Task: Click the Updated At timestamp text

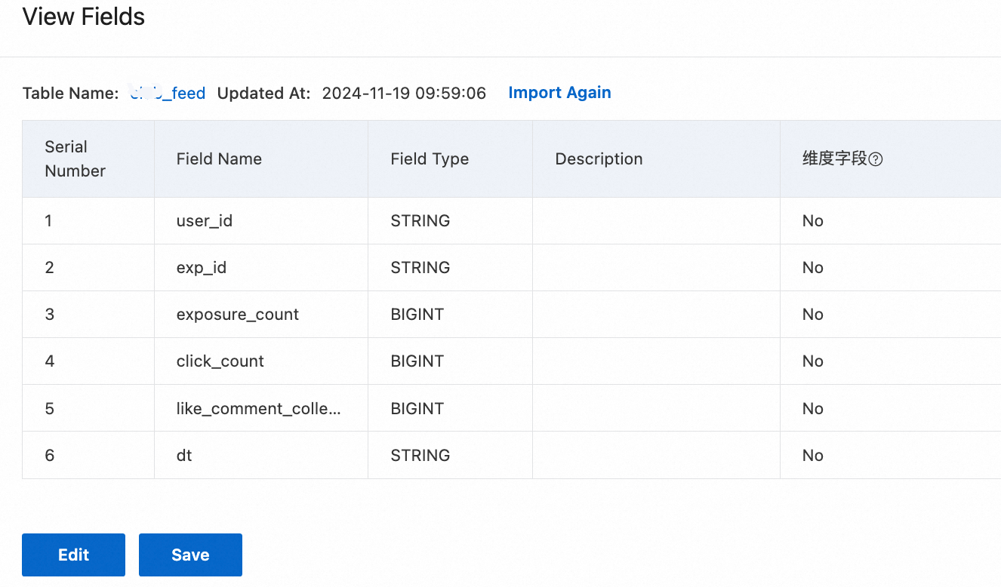Action: 404,94
